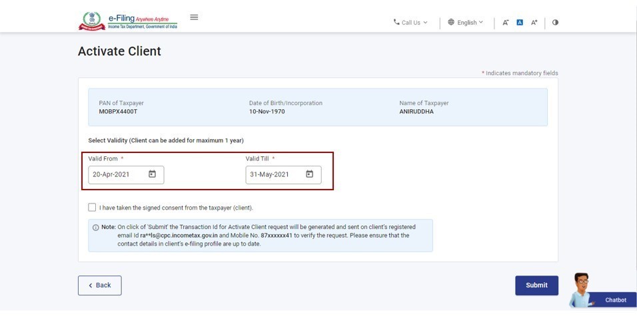Toggle the high contrast mode icon
The height and width of the screenshot is (318, 637).
click(555, 23)
